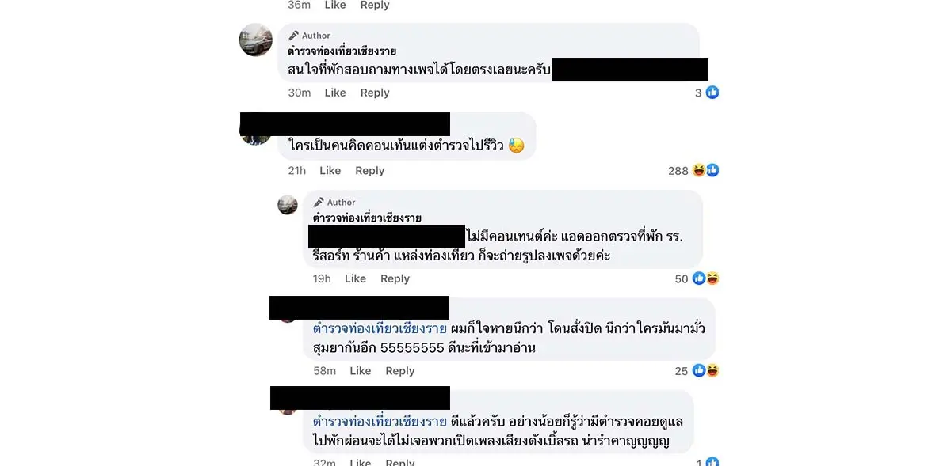Image resolution: width=951 pixels, height=466 pixels.
Task: Like the Author reply from 19h ago
Action: click(x=355, y=278)
